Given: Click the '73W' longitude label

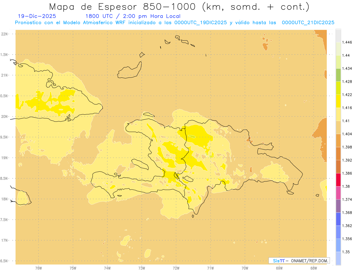Looking at the screenshot, I should tap(142, 268).
